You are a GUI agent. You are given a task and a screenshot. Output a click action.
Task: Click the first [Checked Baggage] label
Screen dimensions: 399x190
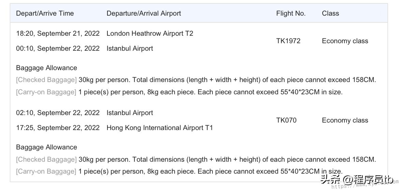point(46,80)
